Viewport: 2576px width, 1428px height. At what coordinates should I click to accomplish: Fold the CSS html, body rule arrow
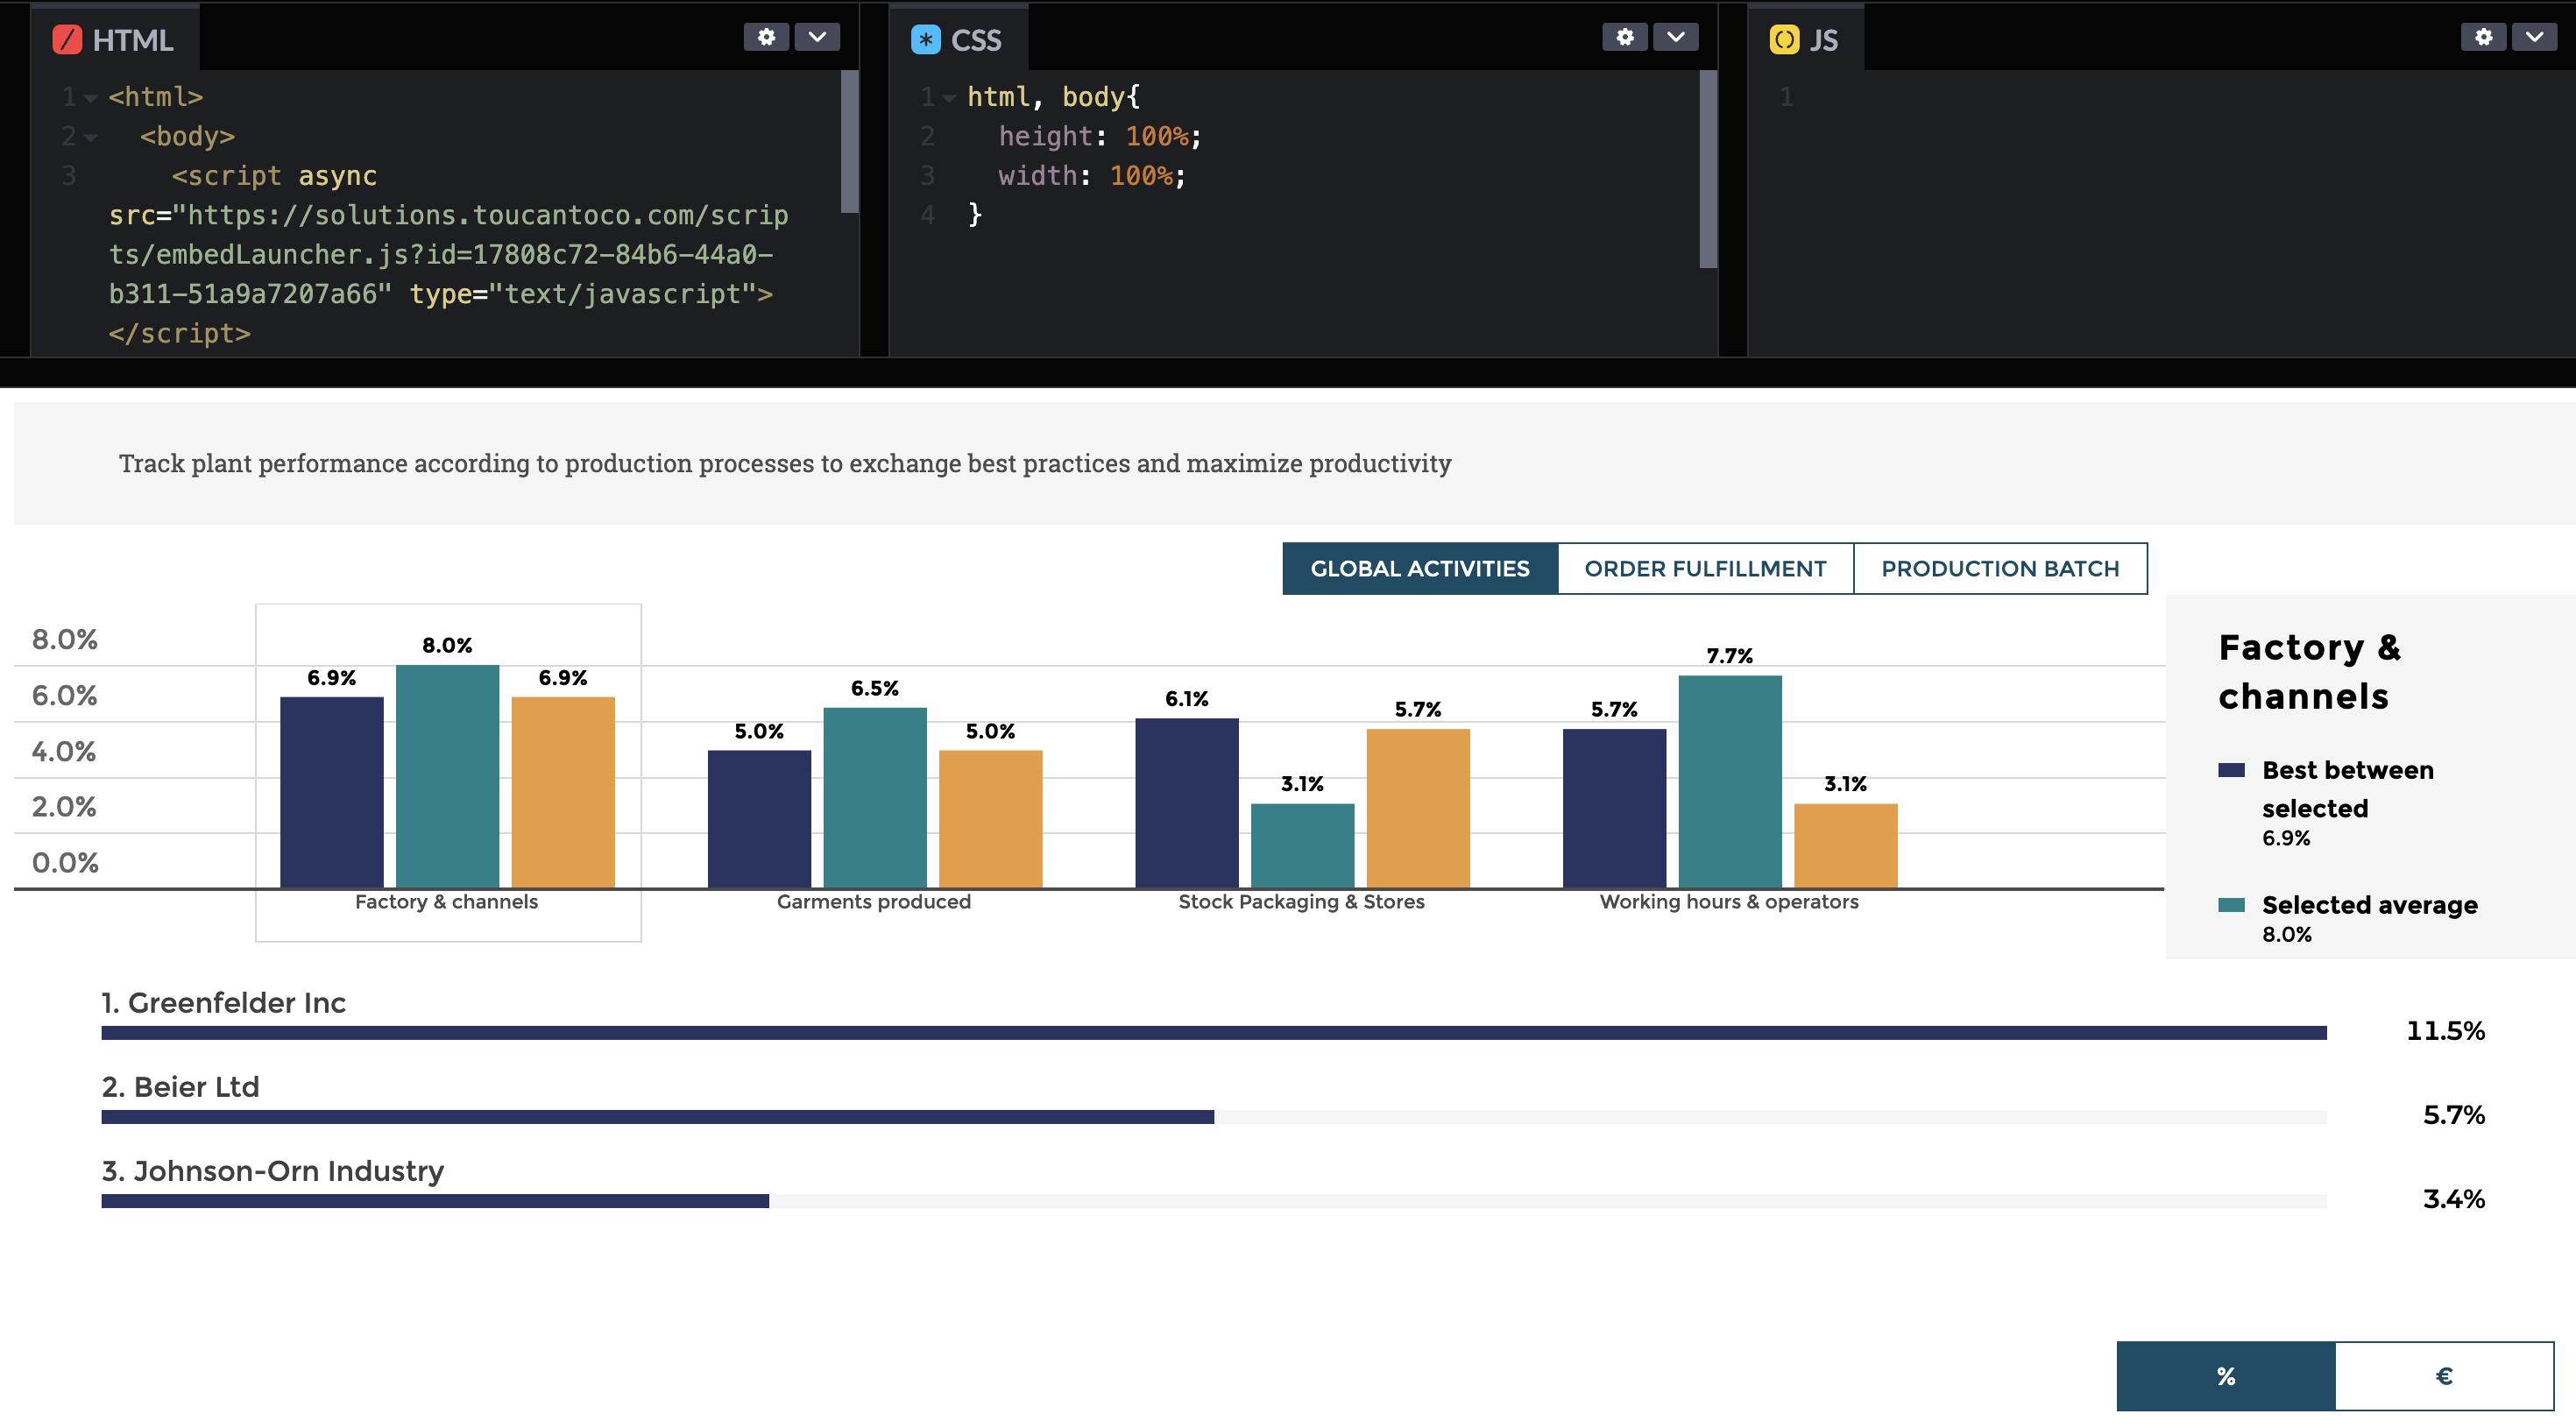(x=949, y=98)
